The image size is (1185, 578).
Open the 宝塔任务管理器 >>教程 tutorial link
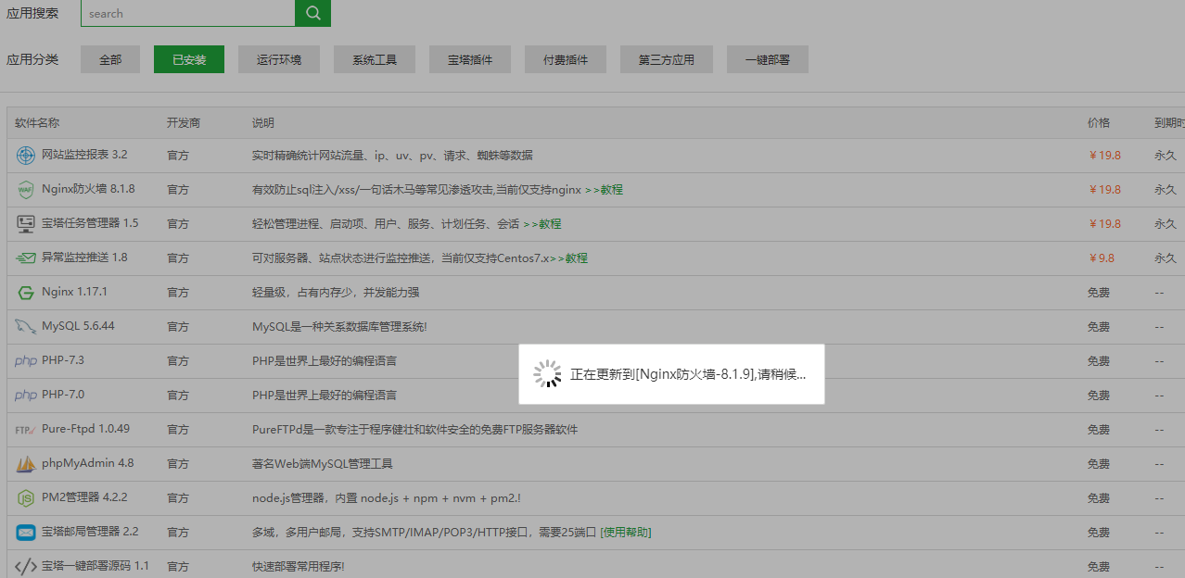point(542,224)
